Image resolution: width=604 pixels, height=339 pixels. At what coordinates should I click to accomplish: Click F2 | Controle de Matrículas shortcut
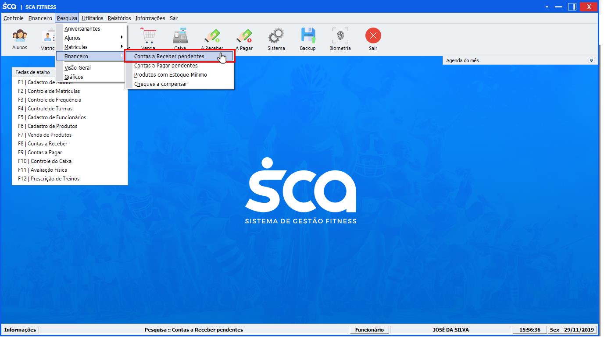pos(49,91)
